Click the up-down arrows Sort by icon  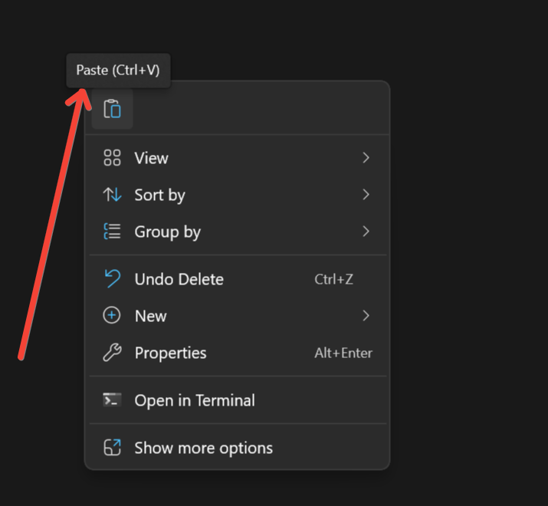pos(112,195)
